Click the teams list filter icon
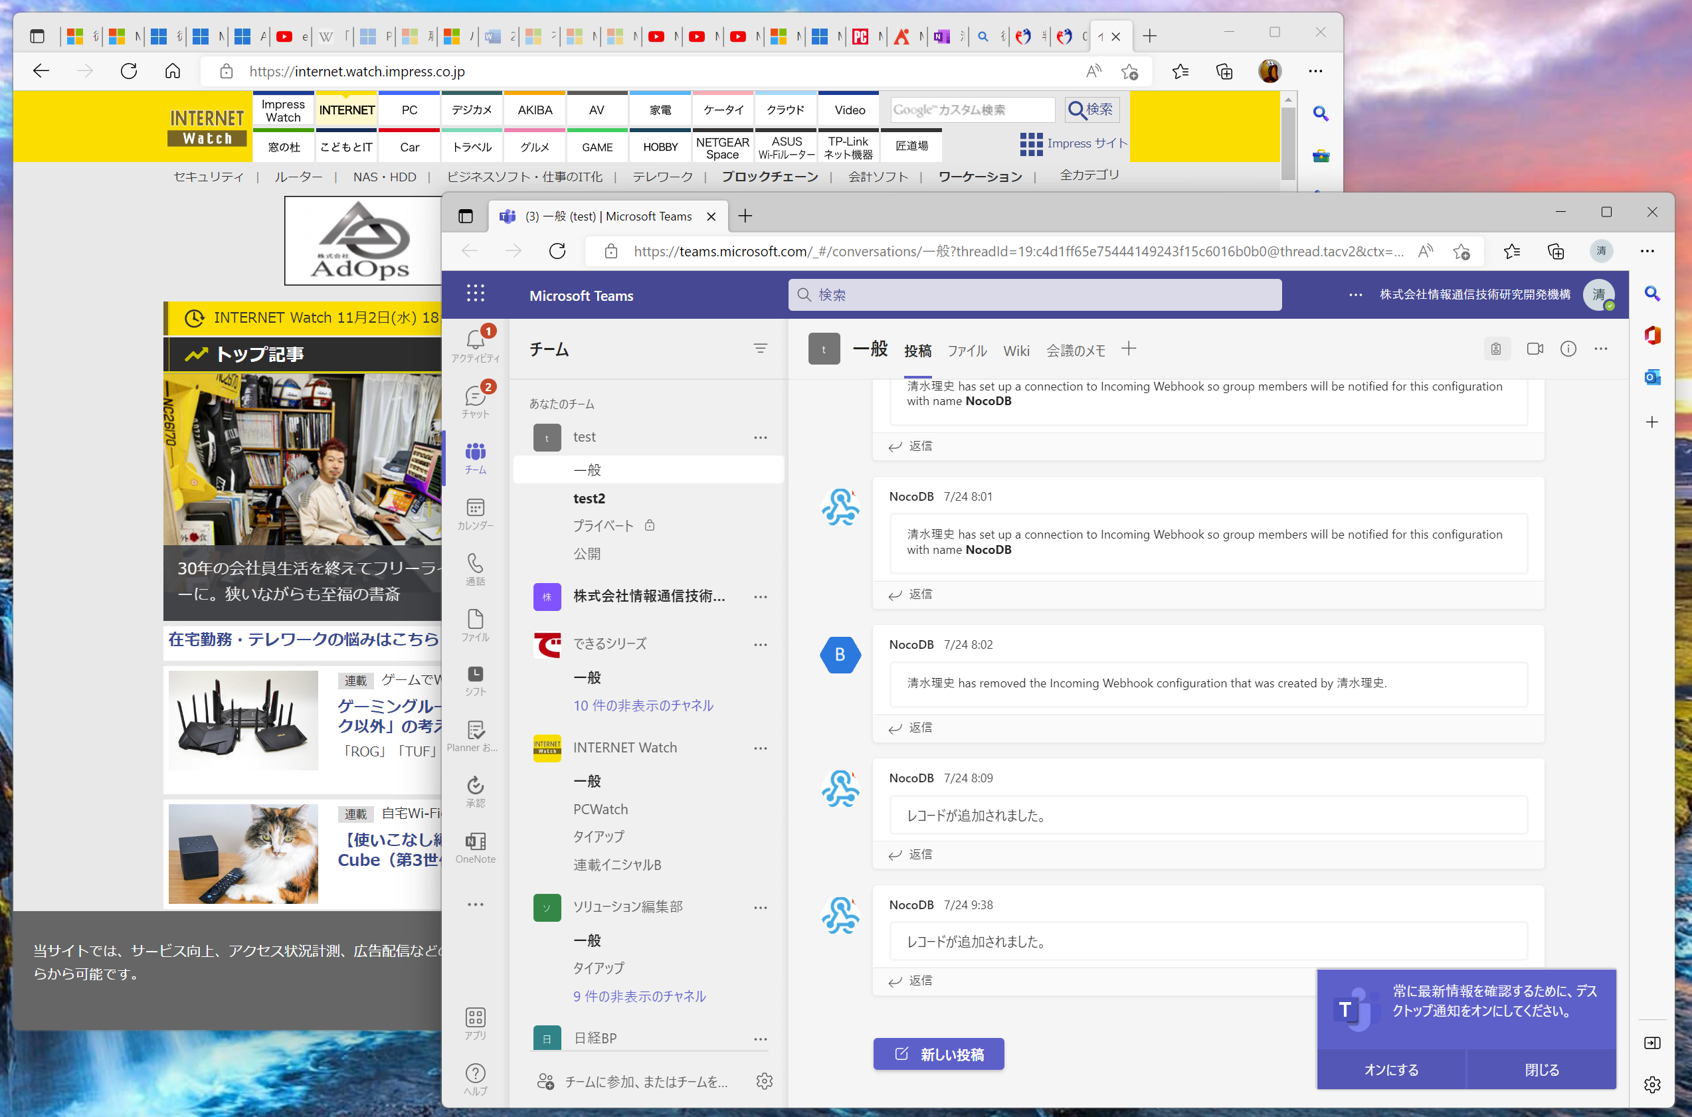 tap(760, 349)
